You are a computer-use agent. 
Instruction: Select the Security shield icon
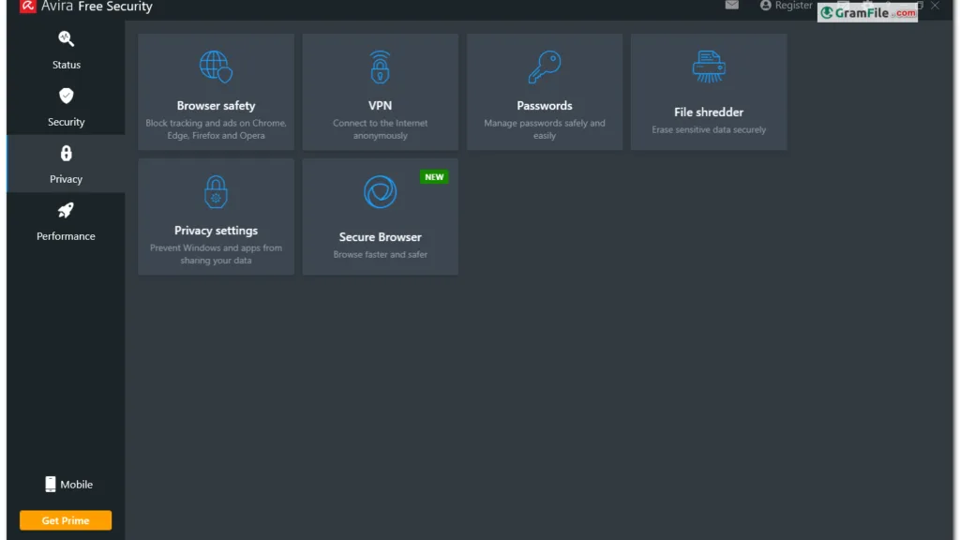67,97
